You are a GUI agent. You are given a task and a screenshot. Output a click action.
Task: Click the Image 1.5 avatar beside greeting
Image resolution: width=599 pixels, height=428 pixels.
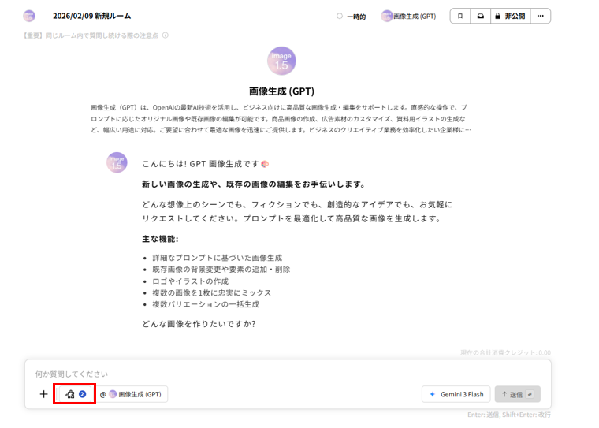point(117,162)
